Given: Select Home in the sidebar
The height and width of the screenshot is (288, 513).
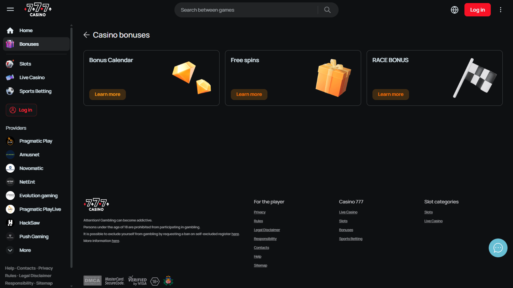Looking at the screenshot, I should click(26, 30).
